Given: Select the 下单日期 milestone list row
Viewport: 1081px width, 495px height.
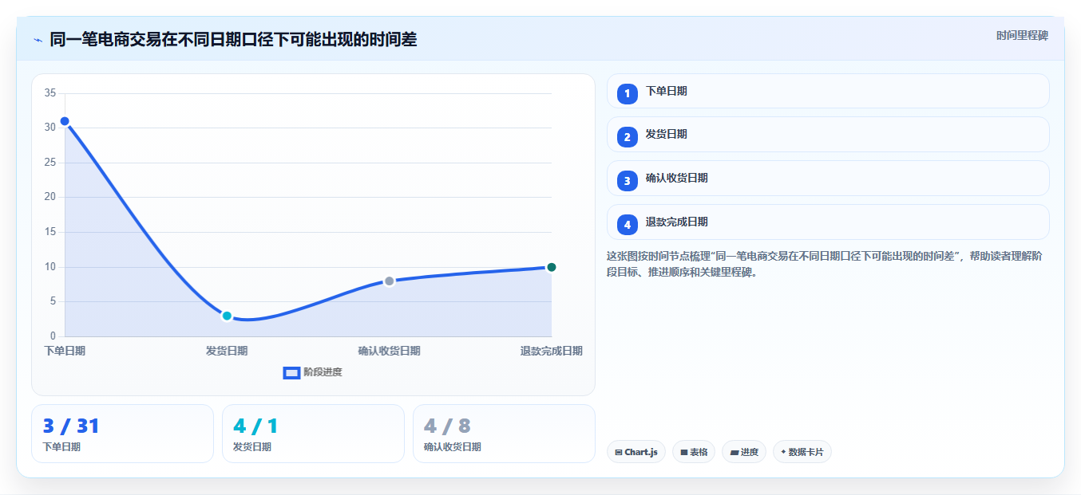Looking at the screenshot, I should click(x=828, y=91).
